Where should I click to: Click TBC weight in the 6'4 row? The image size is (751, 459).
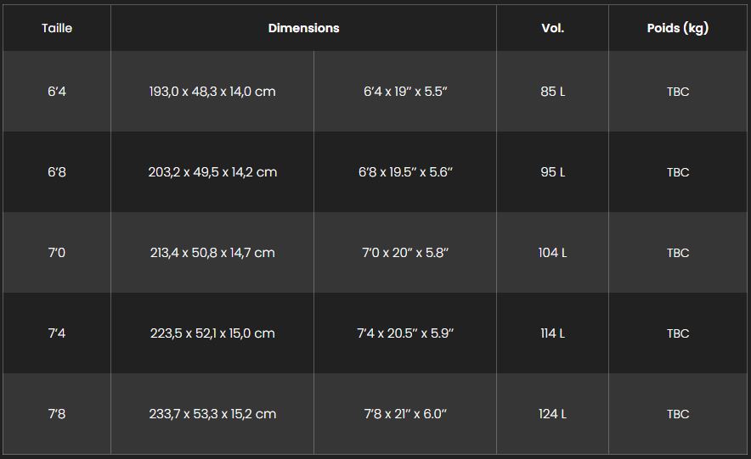(678, 92)
